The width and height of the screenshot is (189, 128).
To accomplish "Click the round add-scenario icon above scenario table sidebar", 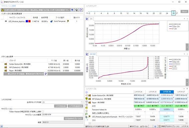I will click(86, 92).
